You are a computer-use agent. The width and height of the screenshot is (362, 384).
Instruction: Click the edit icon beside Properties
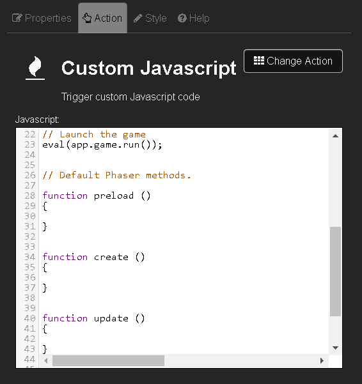tap(17, 18)
